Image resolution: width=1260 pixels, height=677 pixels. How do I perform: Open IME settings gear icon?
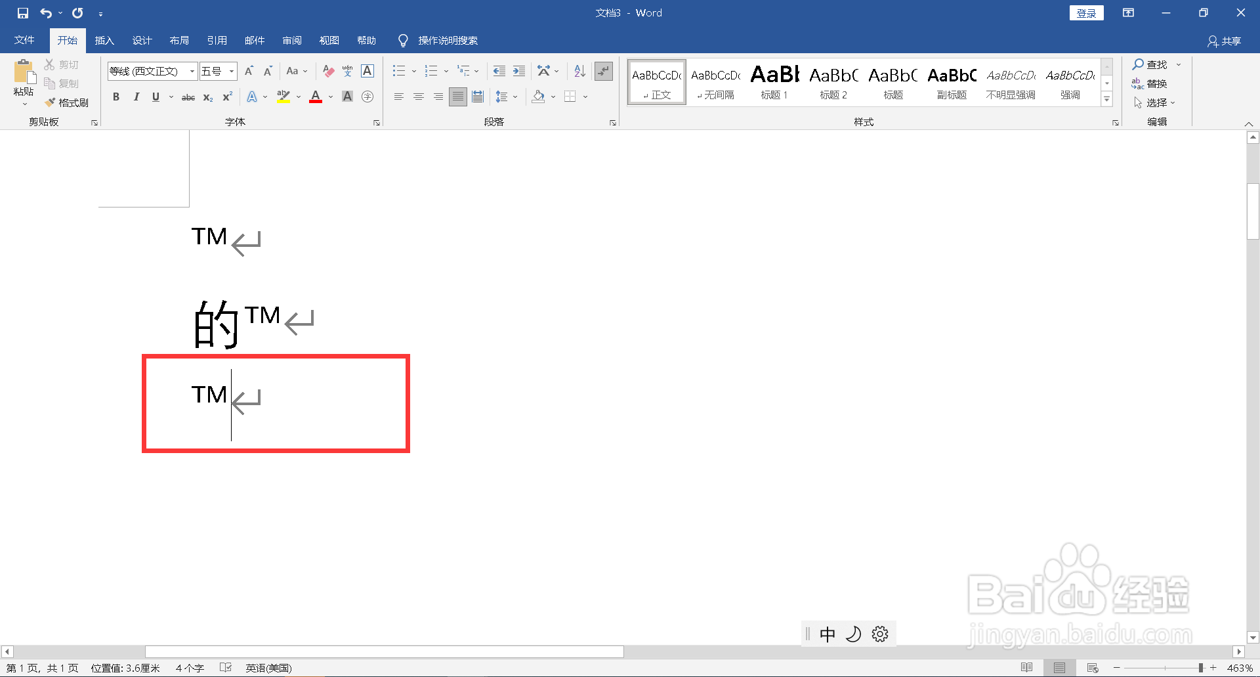pos(880,634)
